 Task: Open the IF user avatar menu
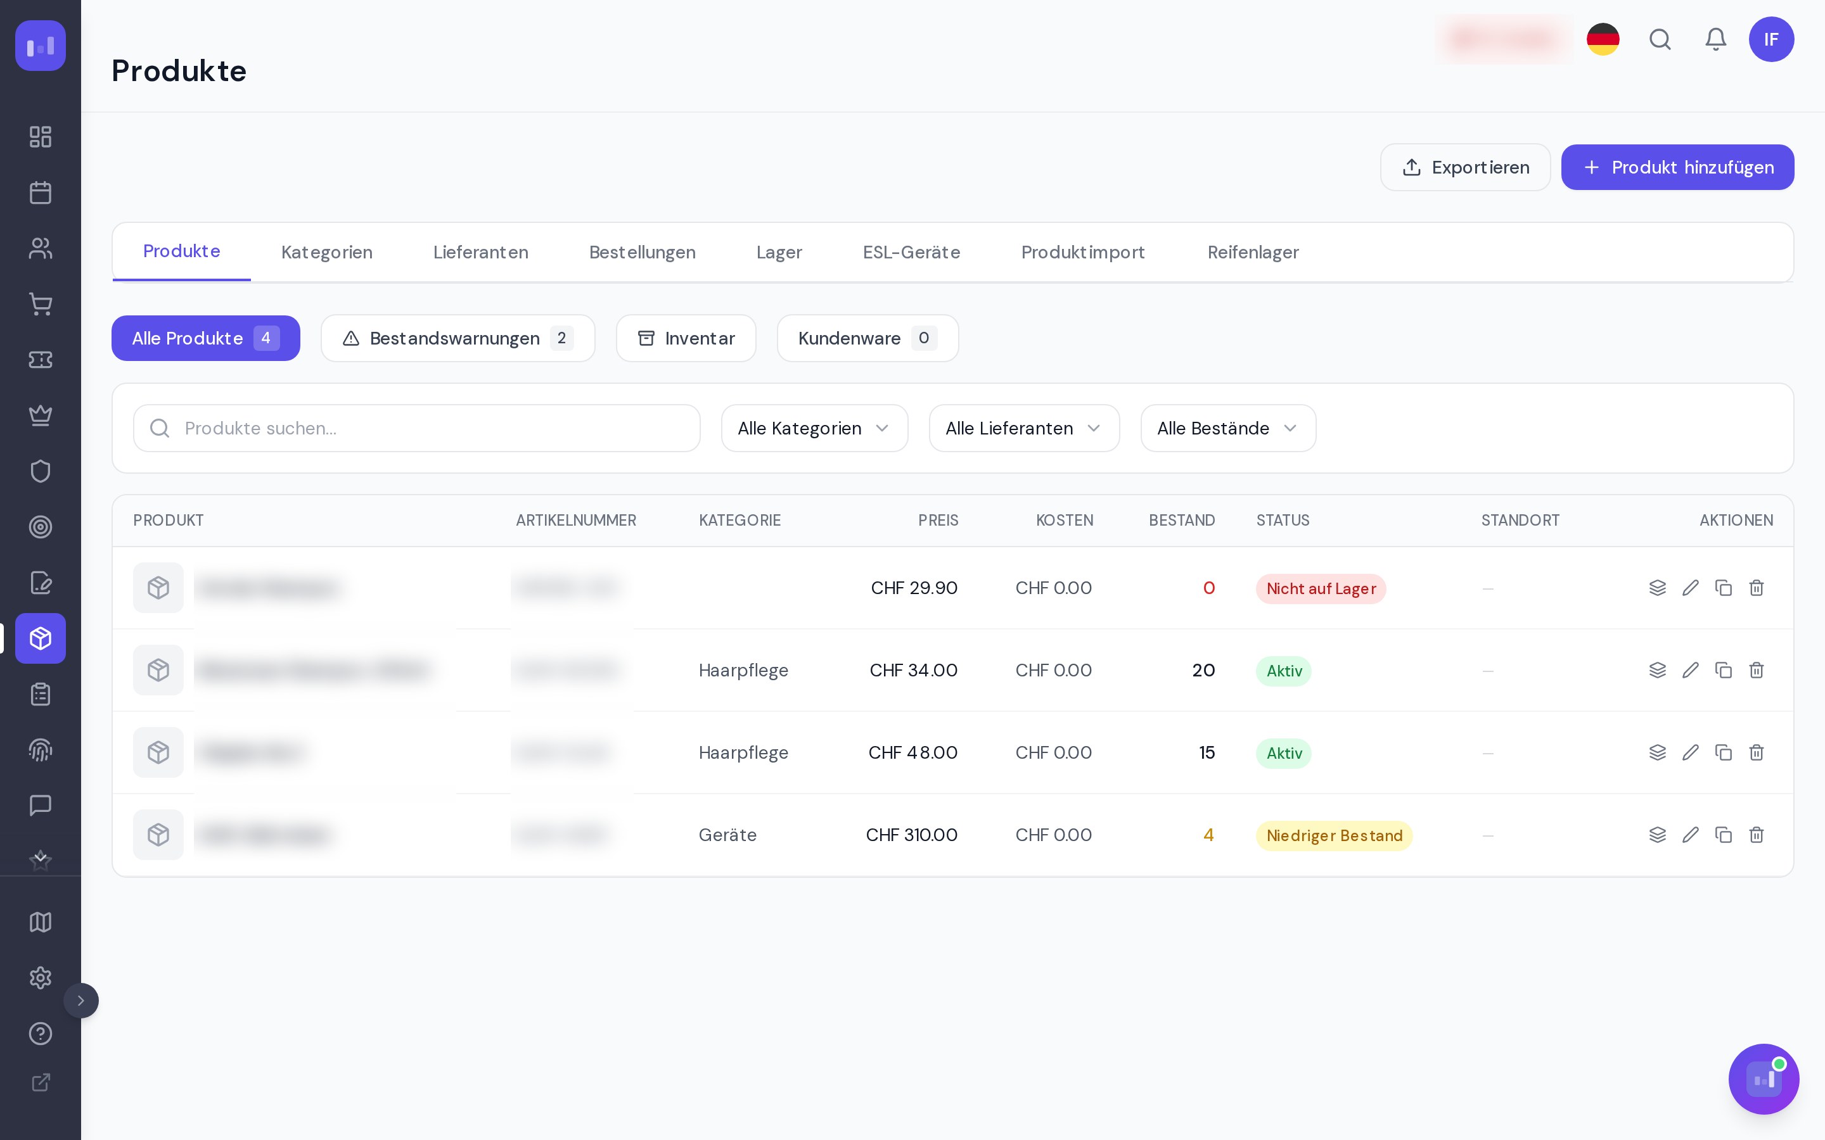point(1771,39)
